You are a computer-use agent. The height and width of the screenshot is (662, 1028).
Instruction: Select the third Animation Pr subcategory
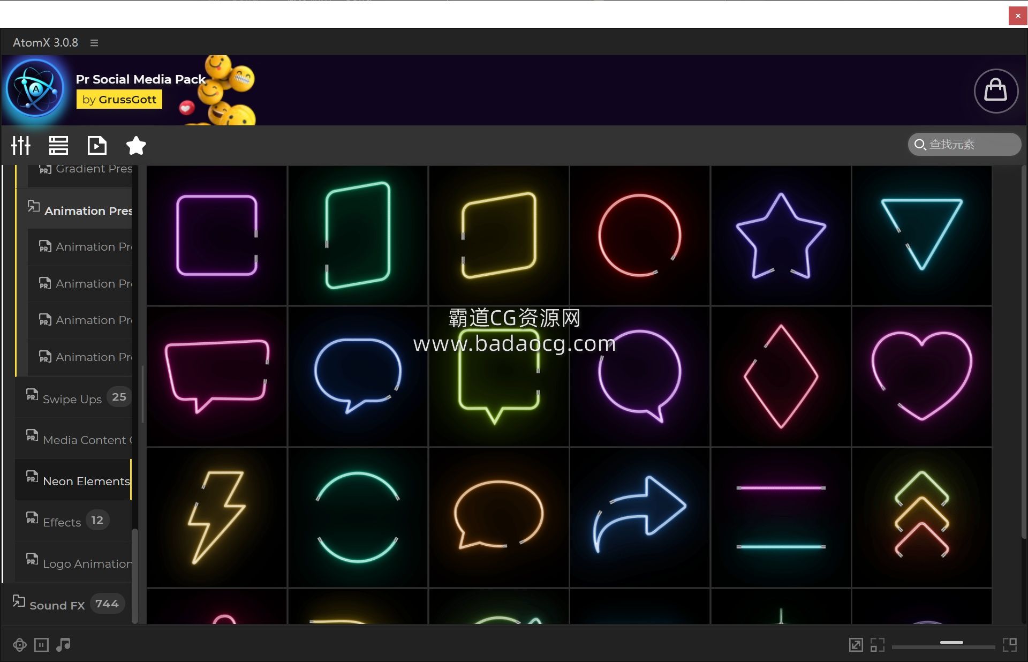[x=80, y=320]
